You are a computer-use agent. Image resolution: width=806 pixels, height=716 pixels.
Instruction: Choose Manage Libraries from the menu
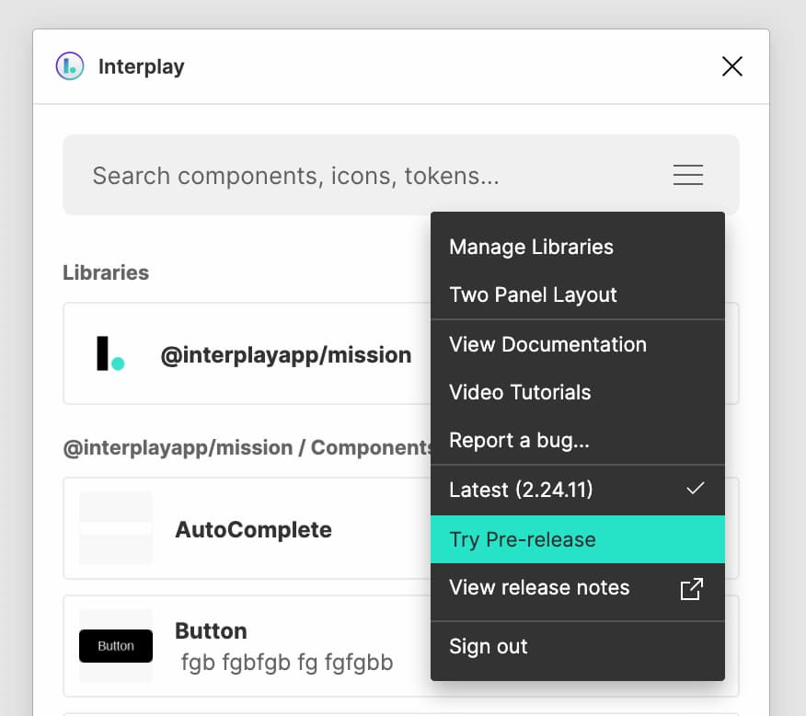click(x=578, y=248)
